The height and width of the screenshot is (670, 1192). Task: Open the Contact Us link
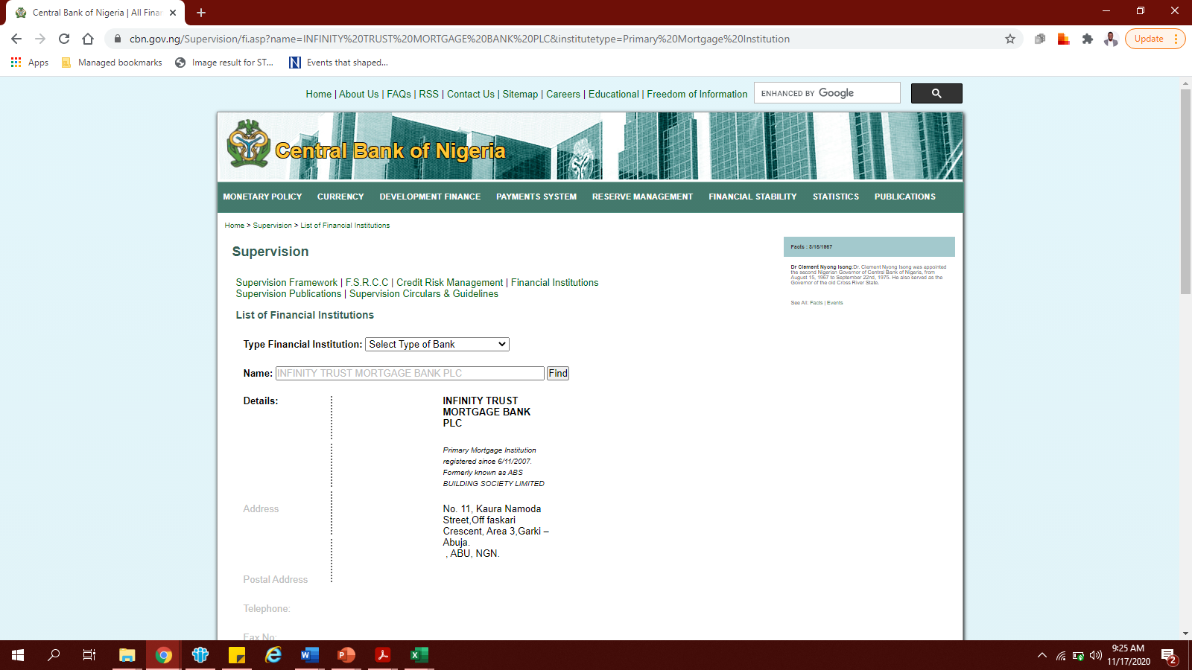[x=470, y=95]
